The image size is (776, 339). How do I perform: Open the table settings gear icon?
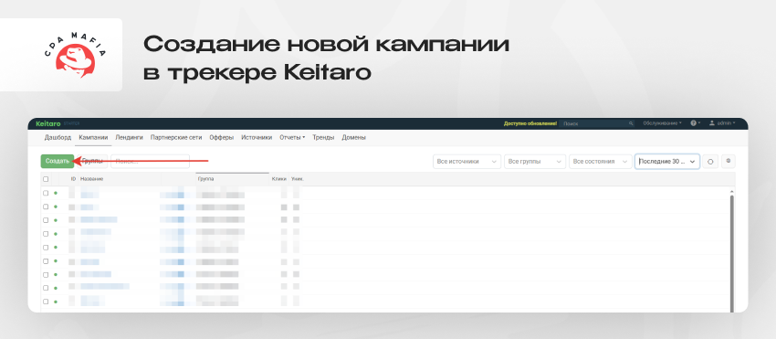coord(728,162)
